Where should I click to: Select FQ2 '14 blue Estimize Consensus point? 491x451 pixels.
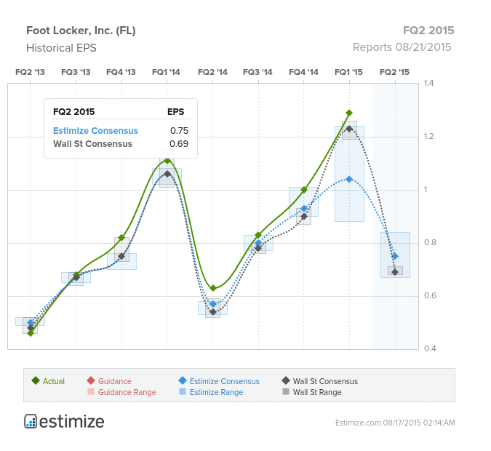[213, 304]
